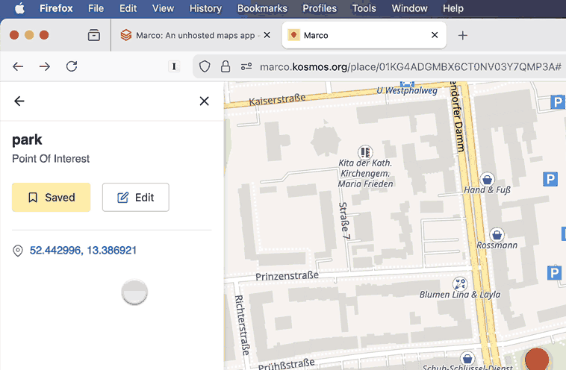Click the Edit button for park
The height and width of the screenshot is (370, 566).
coord(136,198)
